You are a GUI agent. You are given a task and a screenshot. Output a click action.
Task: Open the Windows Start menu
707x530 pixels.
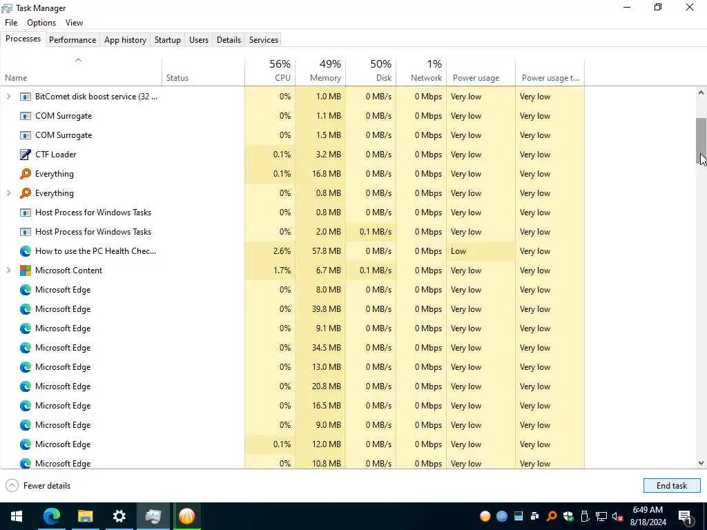point(17,516)
